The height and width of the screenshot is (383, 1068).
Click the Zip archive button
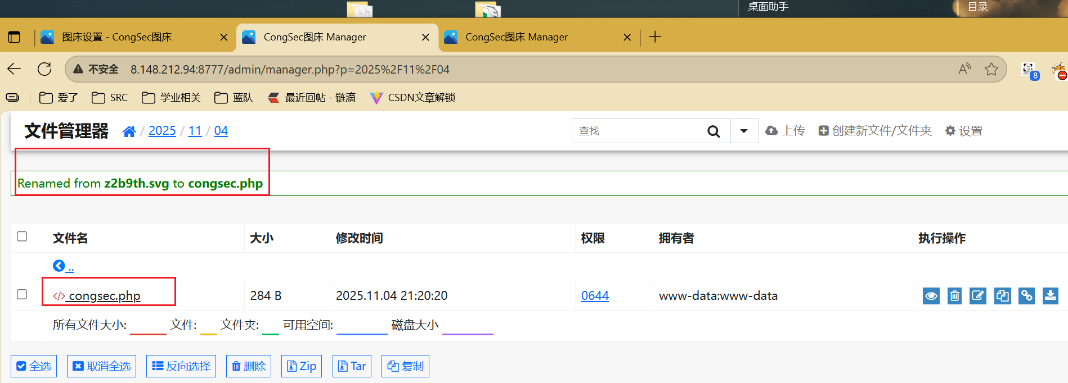[x=302, y=366]
